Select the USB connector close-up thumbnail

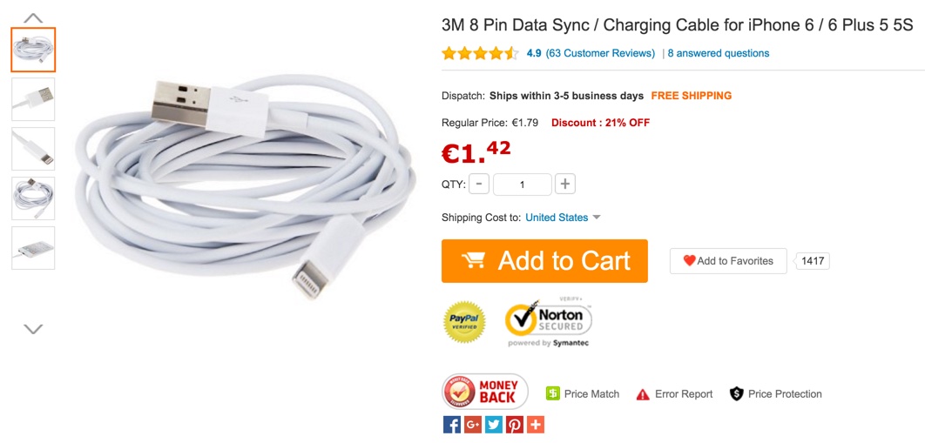click(x=33, y=99)
